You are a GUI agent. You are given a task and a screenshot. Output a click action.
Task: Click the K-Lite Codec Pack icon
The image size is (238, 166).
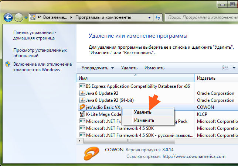tap(82, 114)
